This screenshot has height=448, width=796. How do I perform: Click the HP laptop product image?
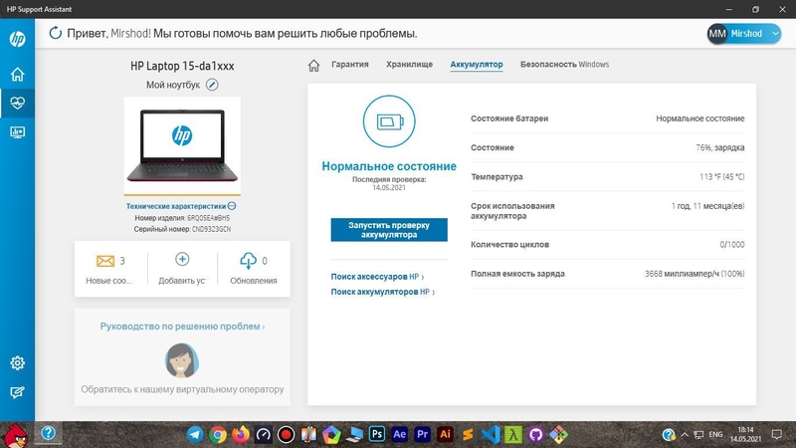click(x=182, y=145)
